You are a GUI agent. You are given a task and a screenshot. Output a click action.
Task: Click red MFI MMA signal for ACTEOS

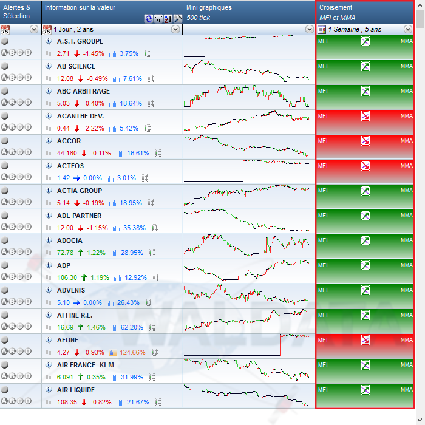click(365, 172)
